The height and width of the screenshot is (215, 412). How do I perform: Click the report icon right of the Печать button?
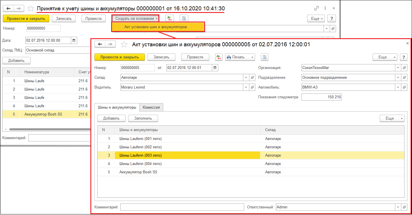pyautogui.click(x=264, y=57)
